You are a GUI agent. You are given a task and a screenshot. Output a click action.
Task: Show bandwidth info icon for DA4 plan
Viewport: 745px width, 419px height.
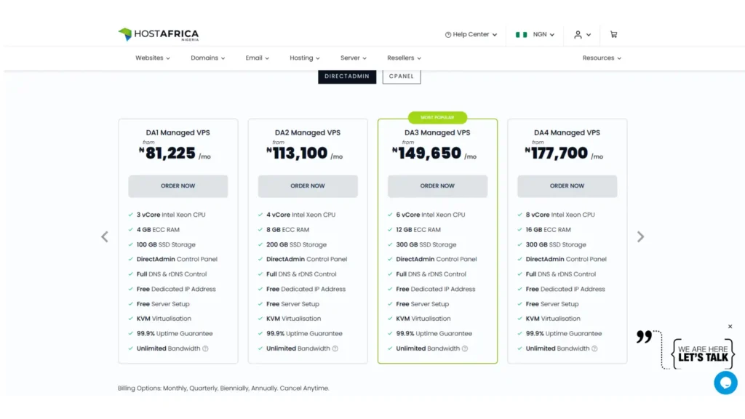click(x=594, y=348)
